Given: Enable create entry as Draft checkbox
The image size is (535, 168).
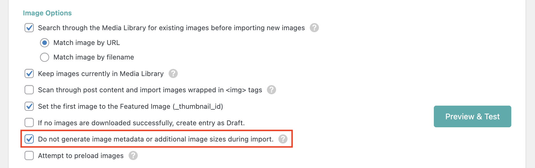Looking at the screenshot, I should click(x=29, y=123).
